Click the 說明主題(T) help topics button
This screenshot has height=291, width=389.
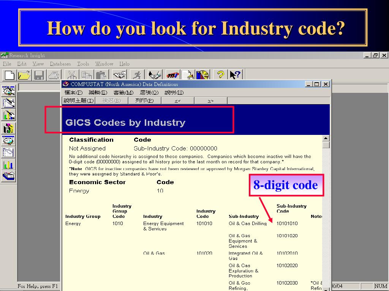coord(78,101)
